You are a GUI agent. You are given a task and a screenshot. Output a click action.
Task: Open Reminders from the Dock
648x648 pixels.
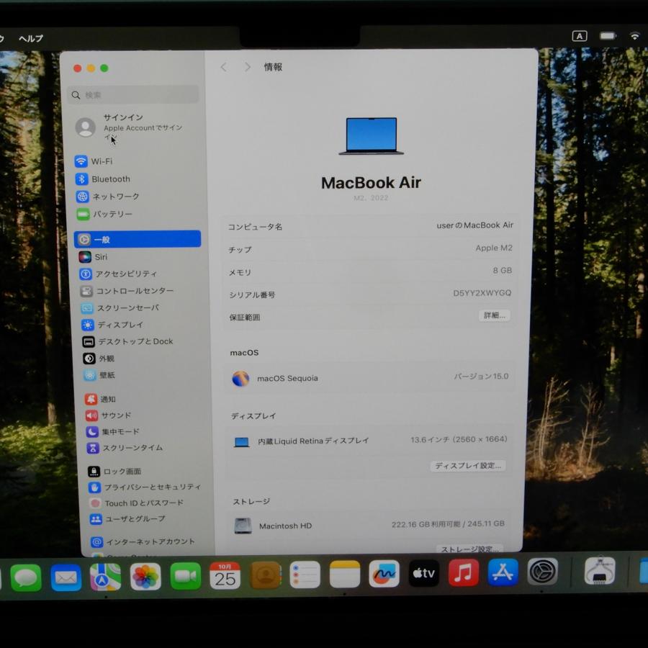click(x=305, y=575)
